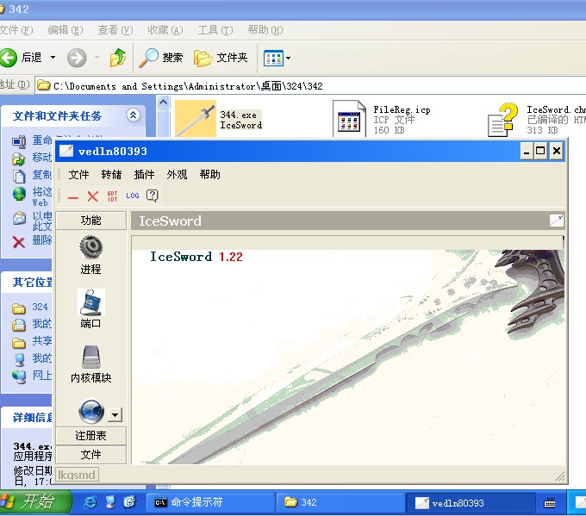Maximize the vedln80393 window
Screen dimensions: 586x516
click(x=540, y=151)
